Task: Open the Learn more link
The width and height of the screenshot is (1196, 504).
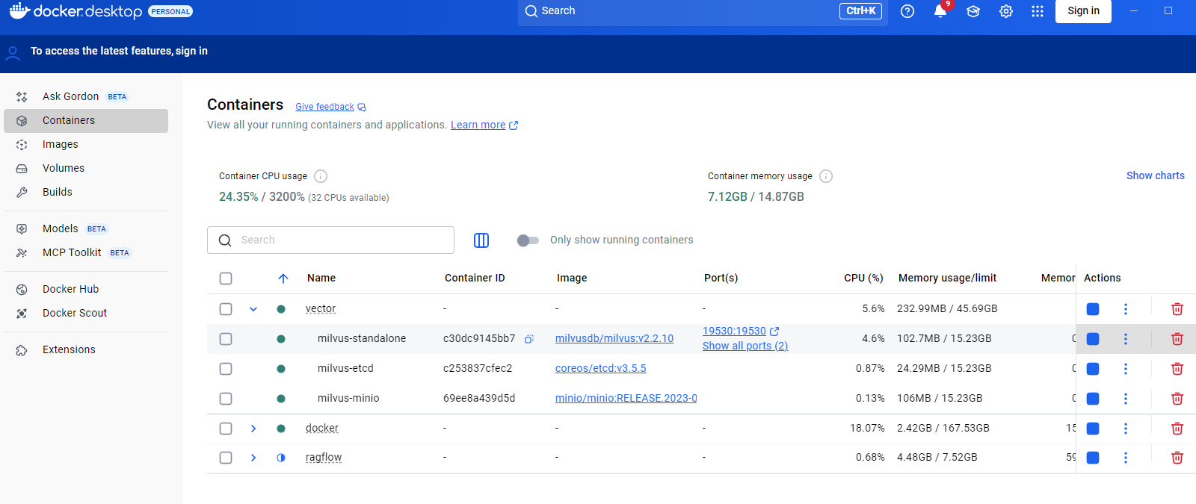Action: (x=478, y=125)
